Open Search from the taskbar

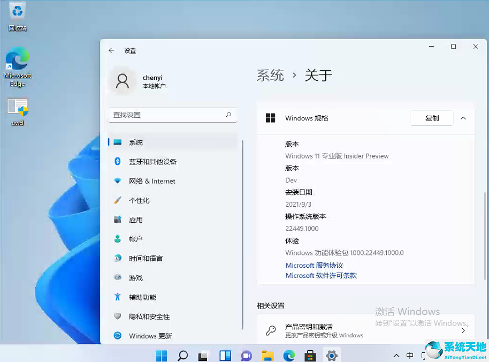[x=182, y=355]
